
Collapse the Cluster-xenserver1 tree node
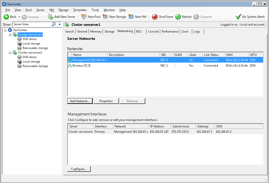pos(10,35)
